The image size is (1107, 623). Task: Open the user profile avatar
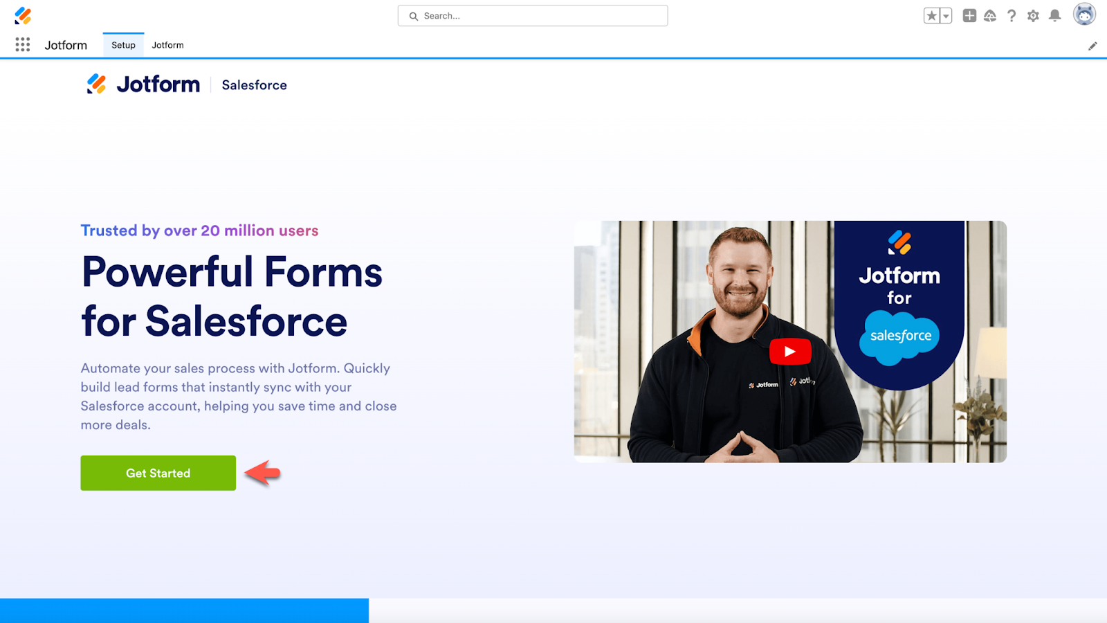(1084, 15)
